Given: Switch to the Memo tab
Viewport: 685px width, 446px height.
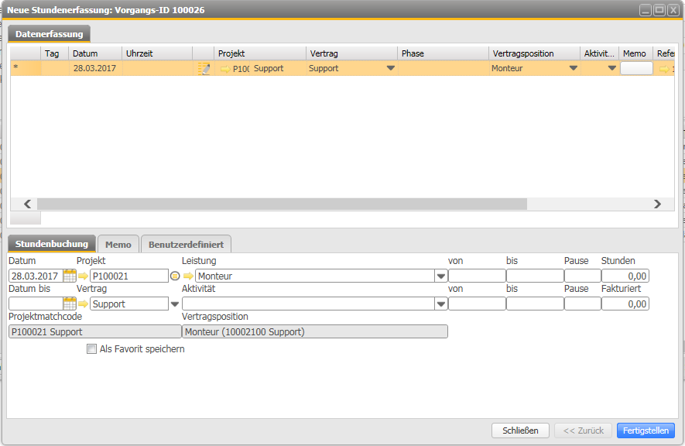Looking at the screenshot, I should 118,244.
